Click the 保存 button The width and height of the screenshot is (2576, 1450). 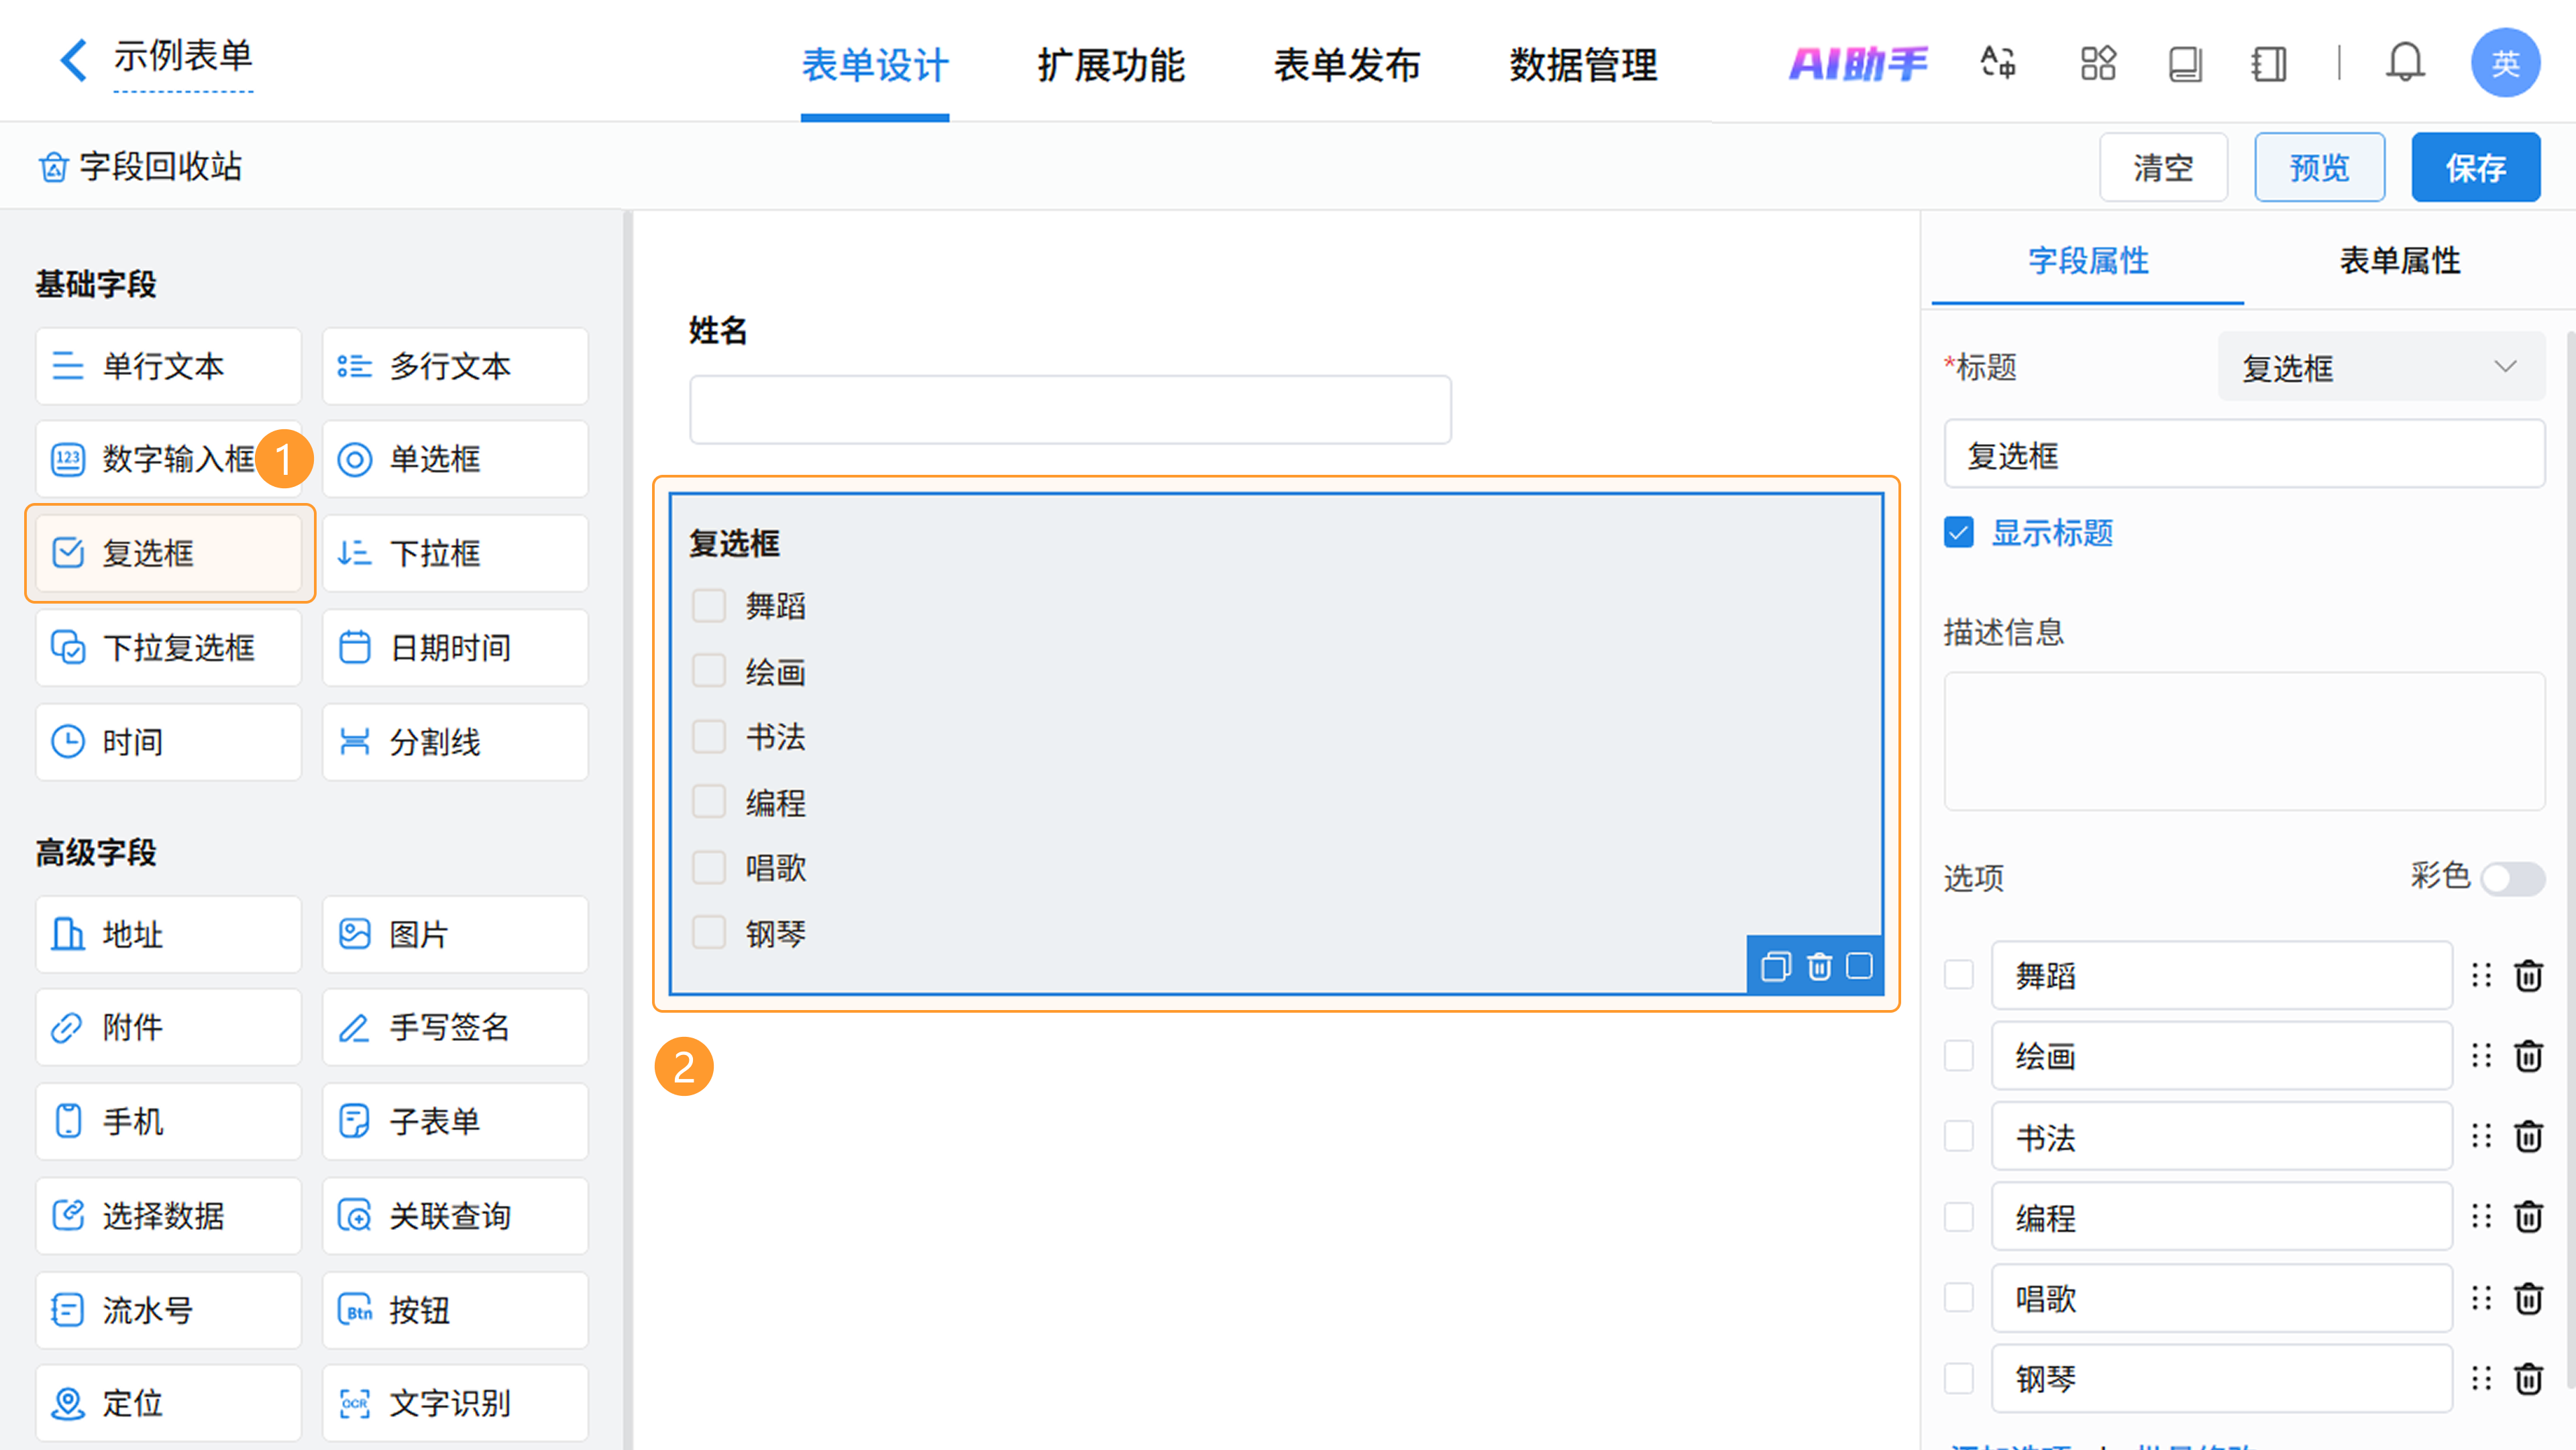tap(2475, 167)
